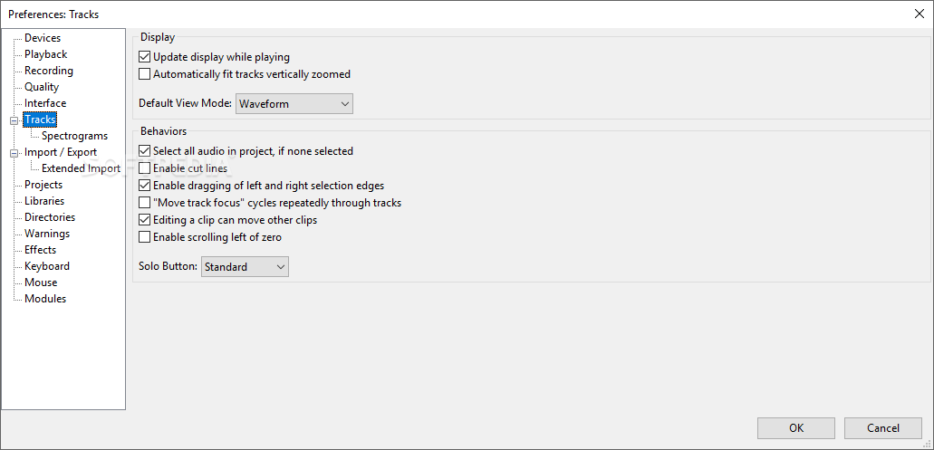Select Import / Export preferences category
The height and width of the screenshot is (450, 934).
(61, 152)
